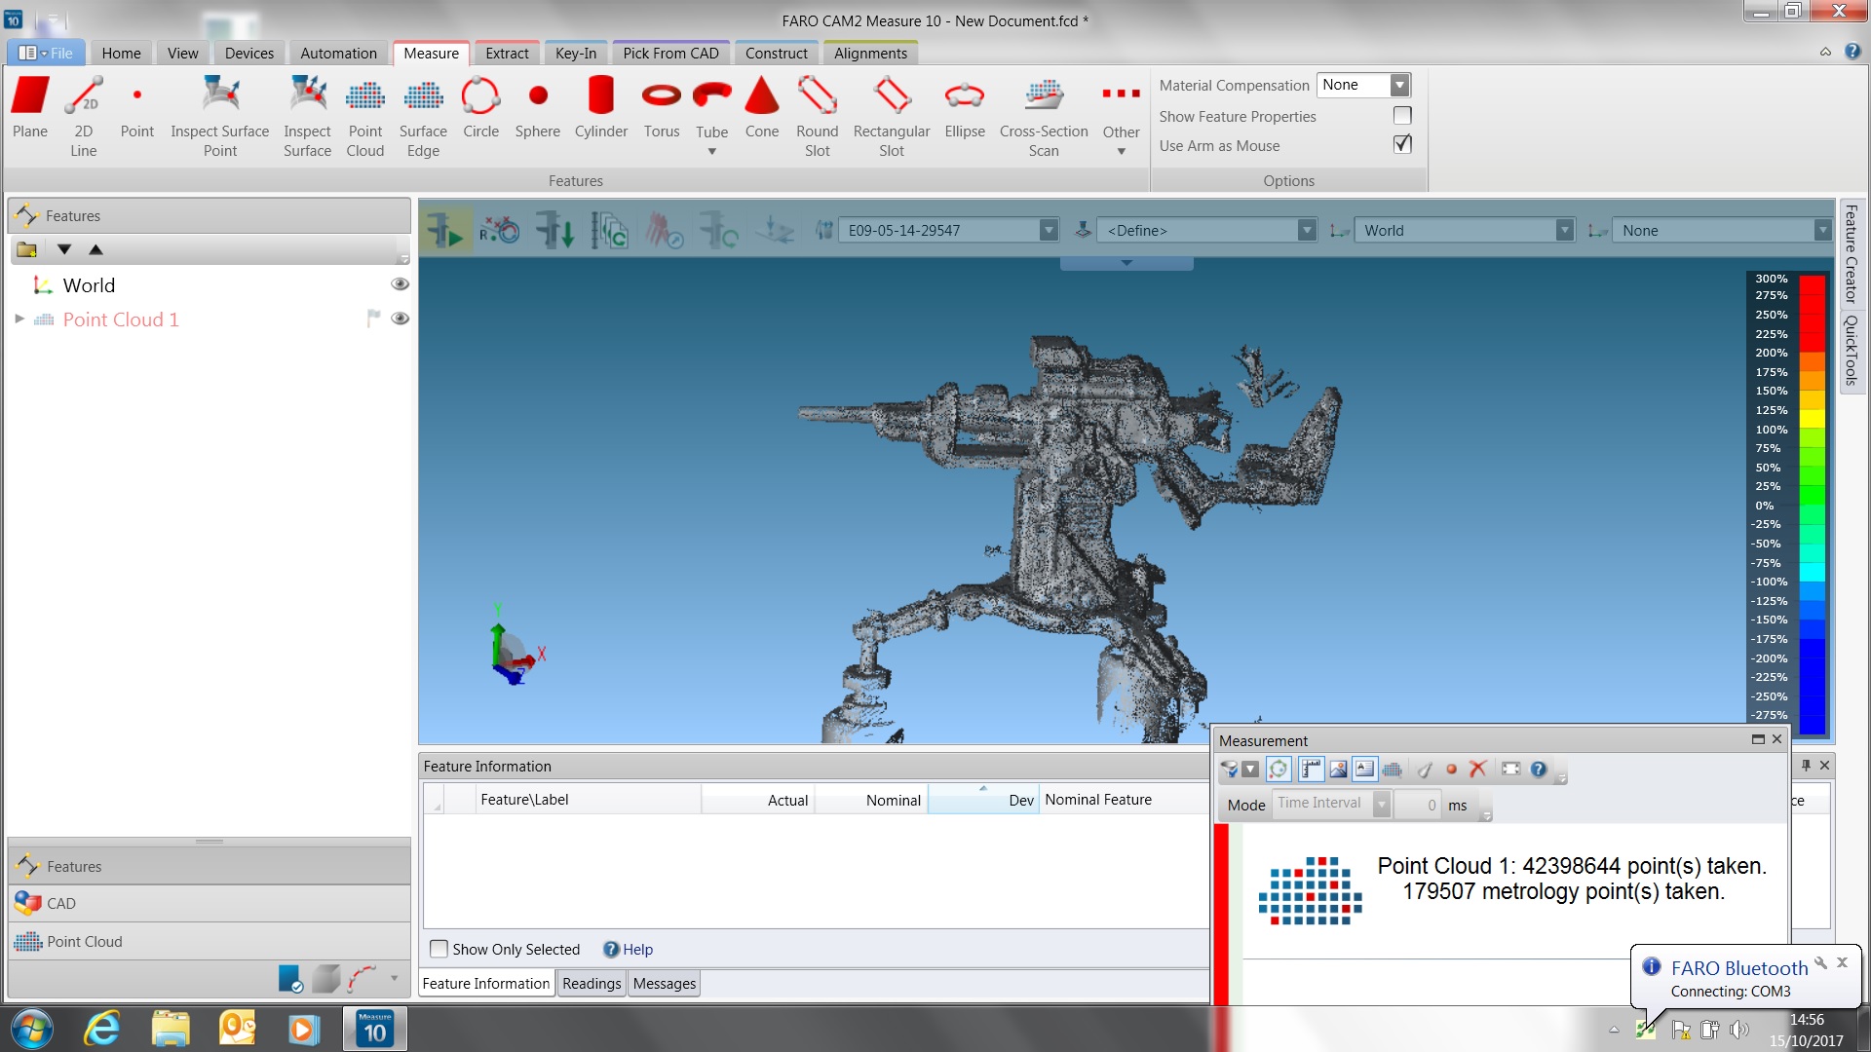Open the Point Cloud panel section

[210, 942]
